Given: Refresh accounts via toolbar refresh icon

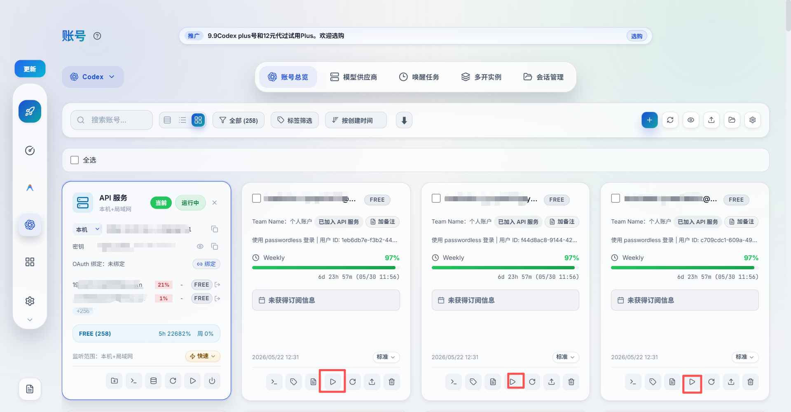Looking at the screenshot, I should 670,120.
